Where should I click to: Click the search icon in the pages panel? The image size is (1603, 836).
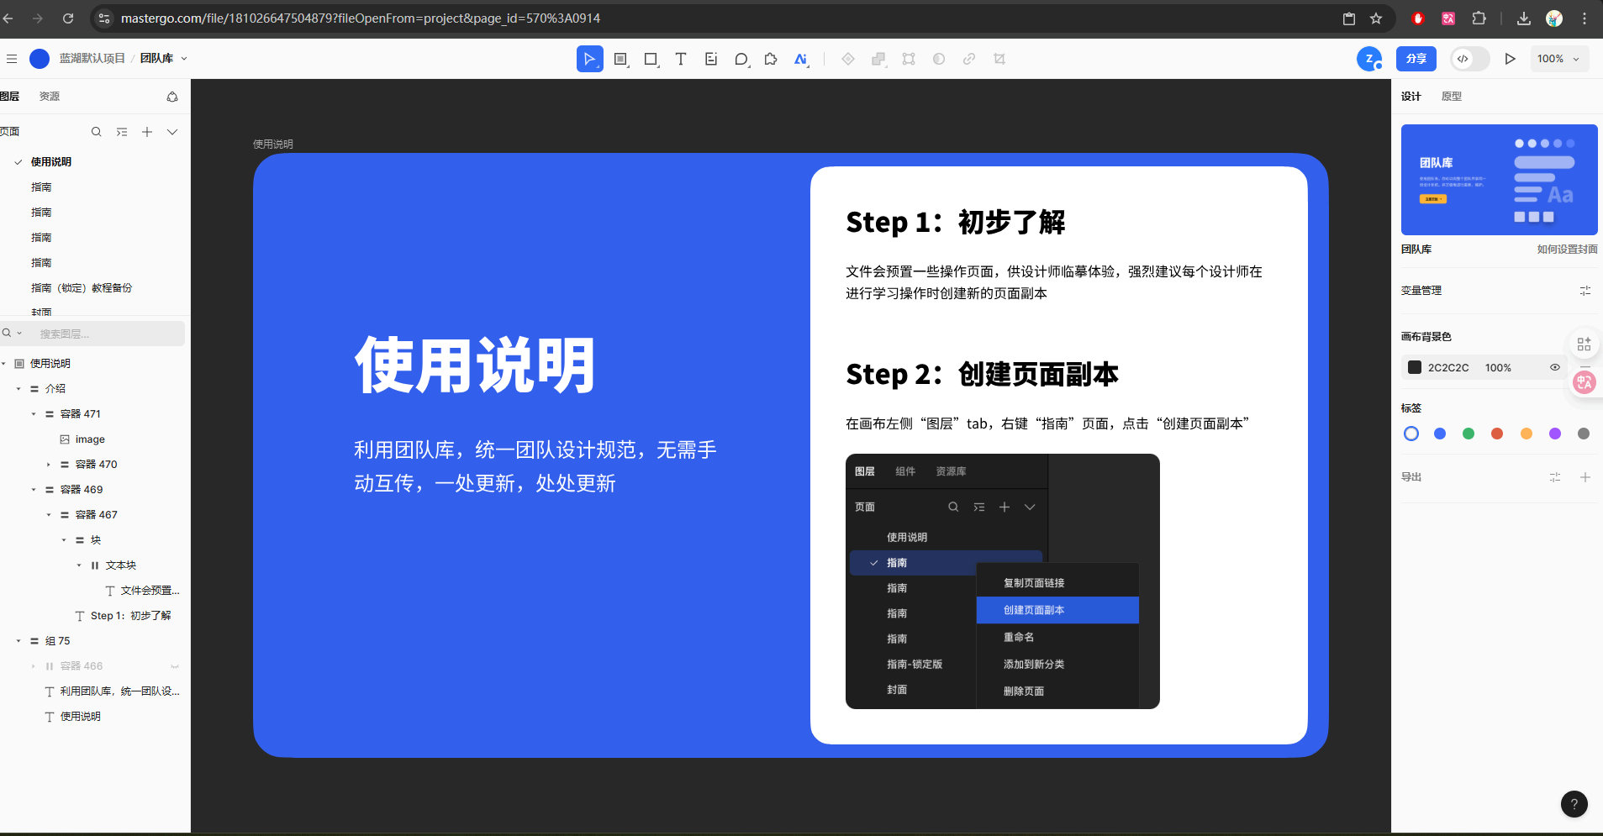pyautogui.click(x=96, y=131)
